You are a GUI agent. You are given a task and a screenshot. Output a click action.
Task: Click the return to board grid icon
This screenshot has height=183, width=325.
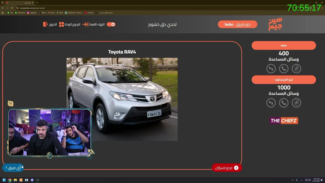61,24
